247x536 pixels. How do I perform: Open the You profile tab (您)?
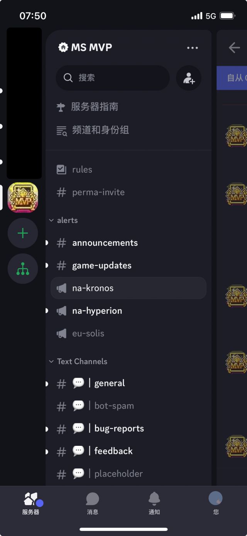pos(216,503)
